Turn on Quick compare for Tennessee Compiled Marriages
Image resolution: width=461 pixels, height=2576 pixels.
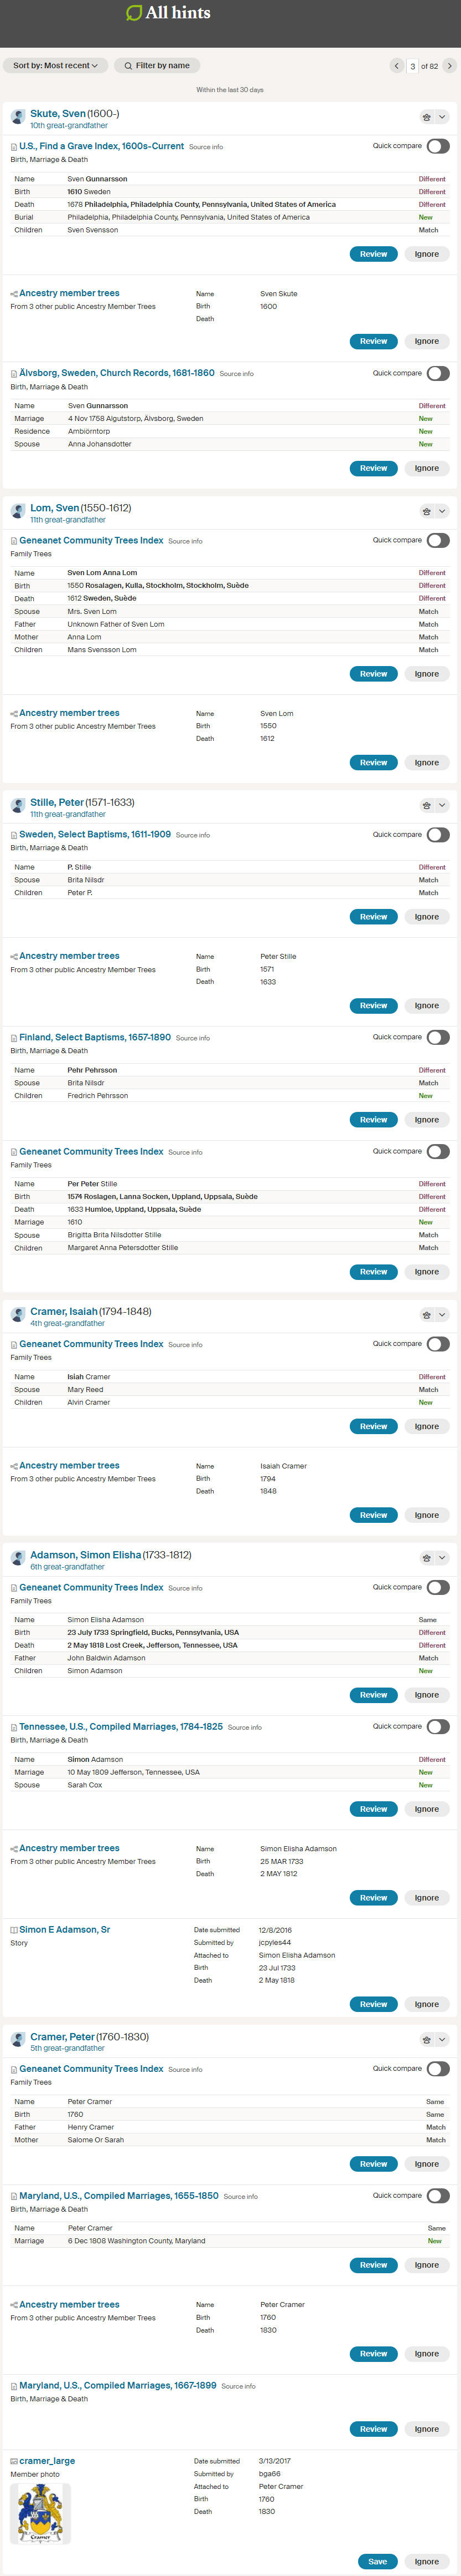(x=438, y=1727)
